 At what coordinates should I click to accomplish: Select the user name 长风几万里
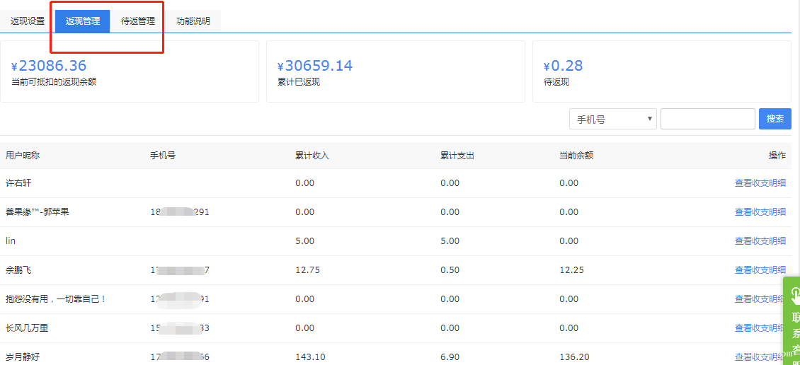pyautogui.click(x=27, y=328)
